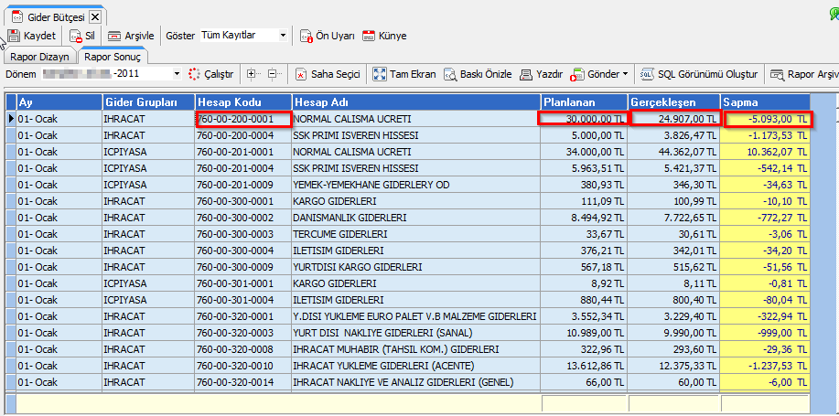The height and width of the screenshot is (416, 839).
Task: Click deviation value -542,14 TL
Action: point(765,168)
